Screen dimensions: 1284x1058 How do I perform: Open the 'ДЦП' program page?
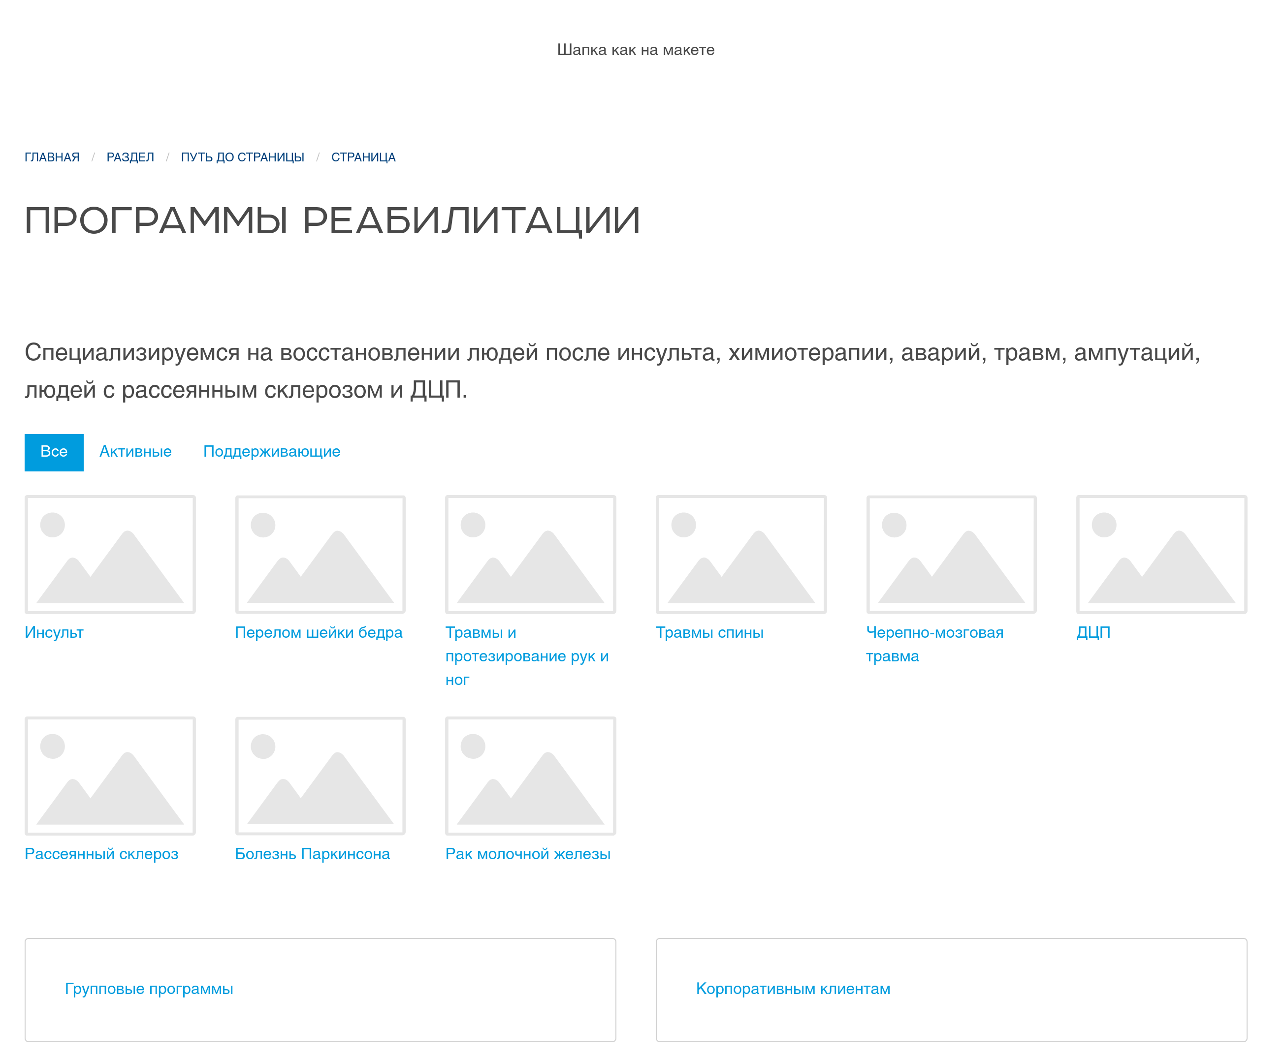pyautogui.click(x=1091, y=615)
